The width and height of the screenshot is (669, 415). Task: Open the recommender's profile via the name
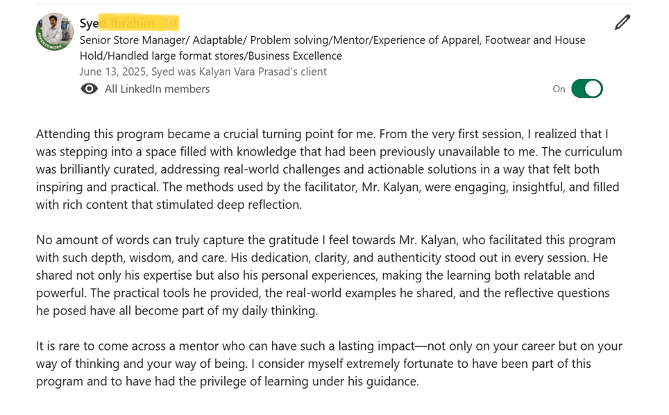[x=90, y=24]
